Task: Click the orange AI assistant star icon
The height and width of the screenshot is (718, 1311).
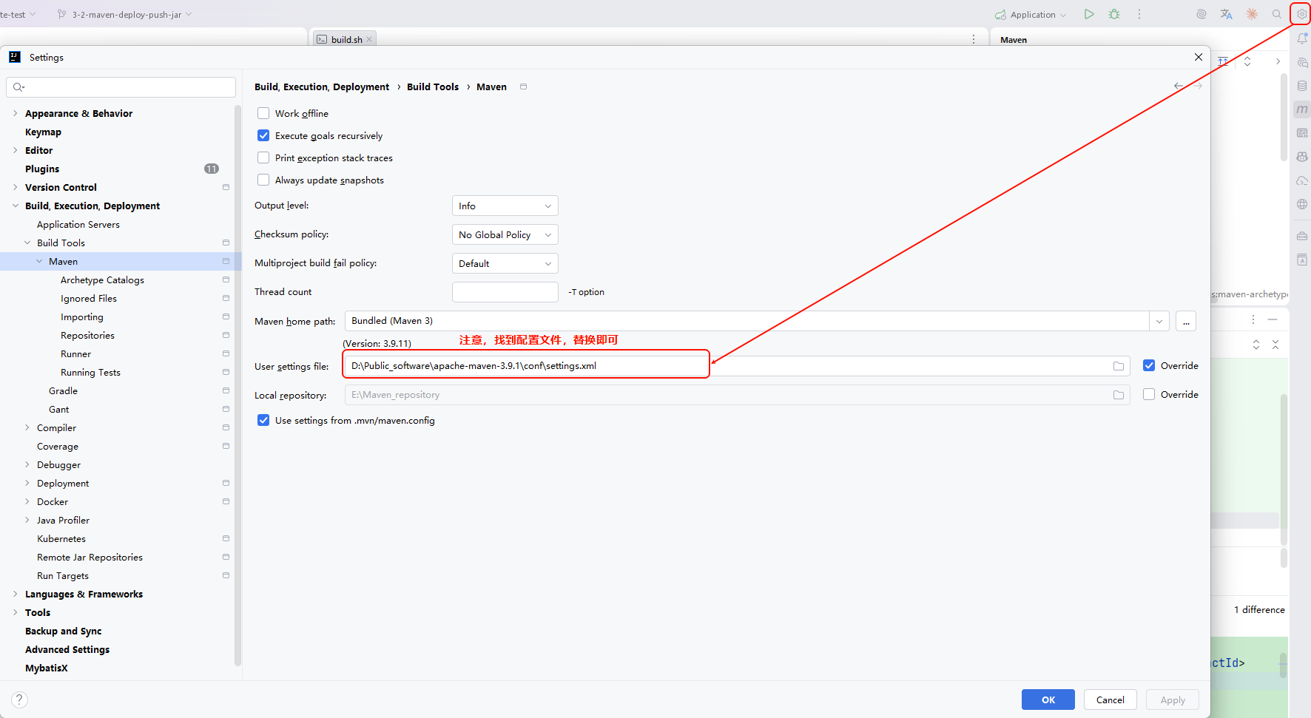Action: tap(1252, 14)
